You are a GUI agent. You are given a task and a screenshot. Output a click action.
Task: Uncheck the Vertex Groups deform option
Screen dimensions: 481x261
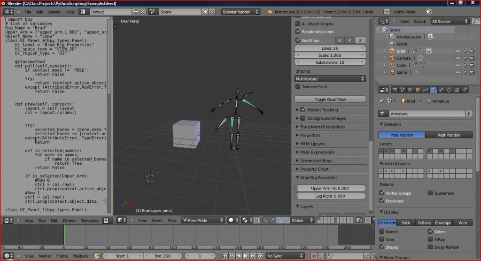point(381,193)
